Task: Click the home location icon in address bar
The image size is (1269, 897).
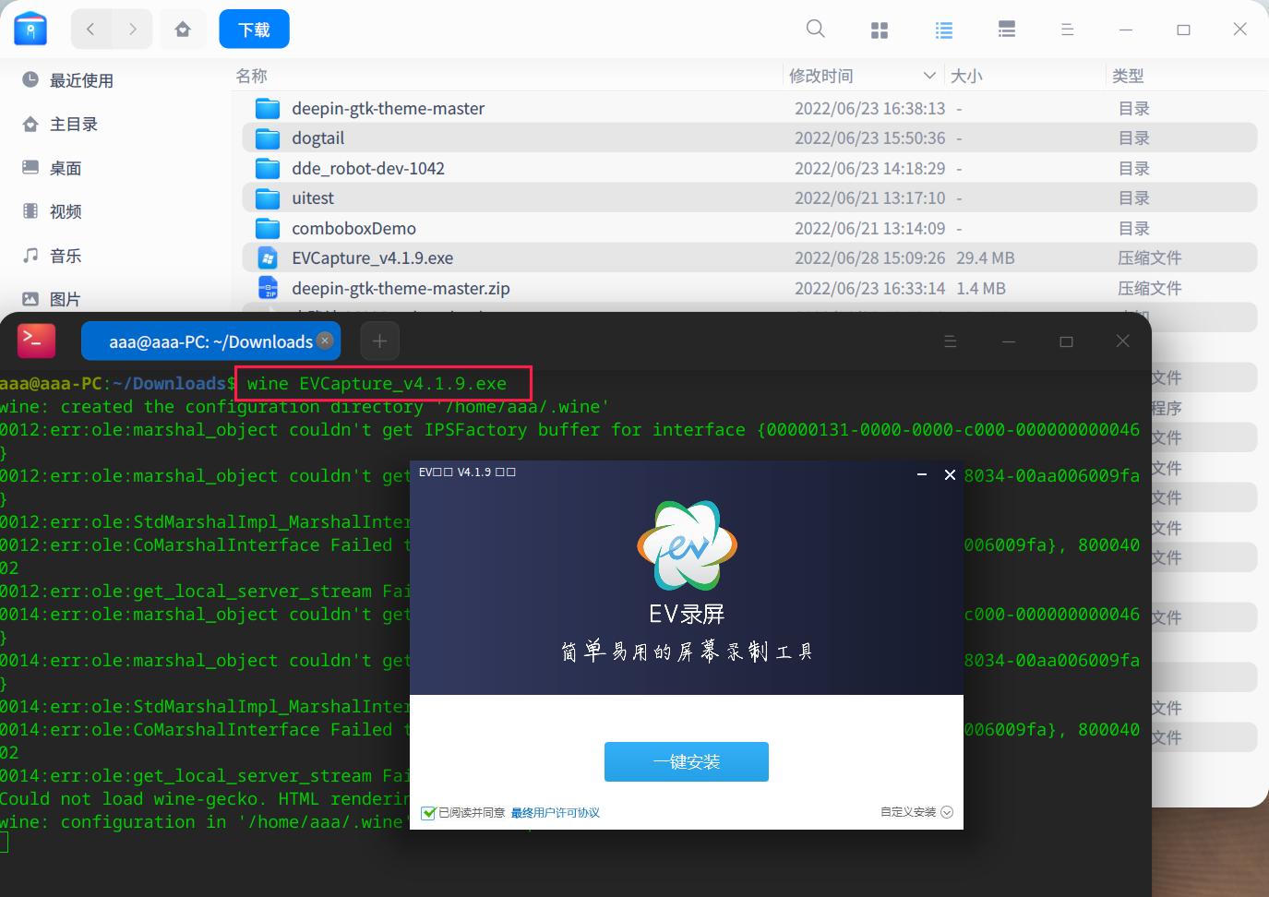Action: (x=183, y=30)
